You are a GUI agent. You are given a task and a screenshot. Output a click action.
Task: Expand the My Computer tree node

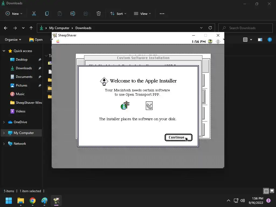click(x=4, y=133)
